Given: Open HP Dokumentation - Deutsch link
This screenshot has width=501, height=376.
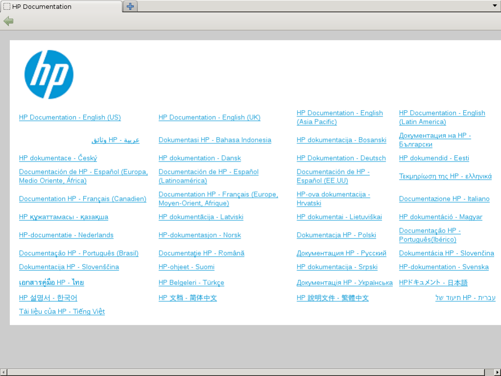Looking at the screenshot, I should coord(341,158).
